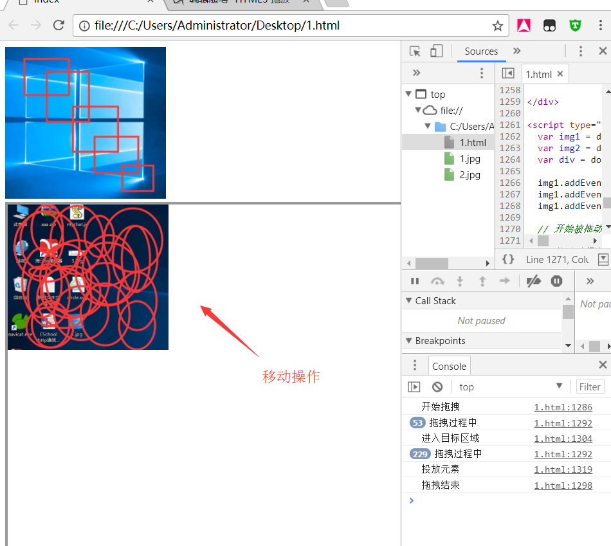Click the console Filter input
Viewport: 611px width, 546px height.
590,387
